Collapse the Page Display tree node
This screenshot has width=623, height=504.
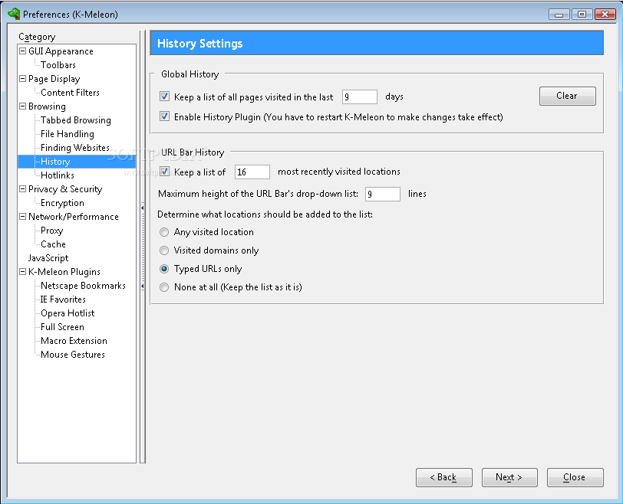[23, 79]
